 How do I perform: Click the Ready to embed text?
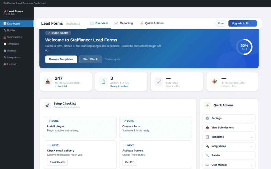pyautogui.click(x=119, y=86)
